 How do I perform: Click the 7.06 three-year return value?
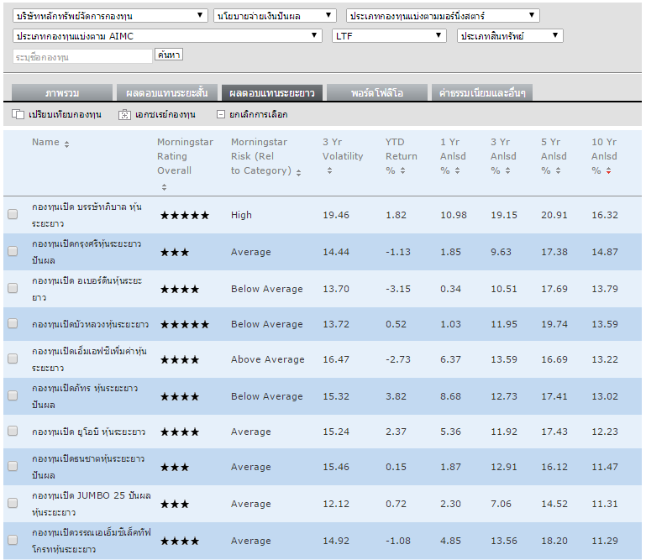click(501, 504)
